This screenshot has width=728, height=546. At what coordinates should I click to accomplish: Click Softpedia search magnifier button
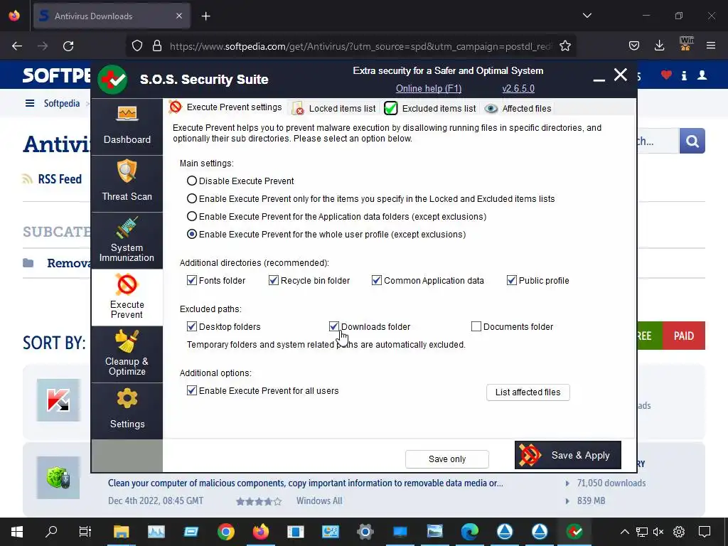692,141
